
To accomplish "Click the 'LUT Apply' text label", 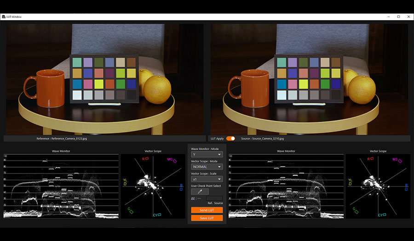I will (x=217, y=139).
